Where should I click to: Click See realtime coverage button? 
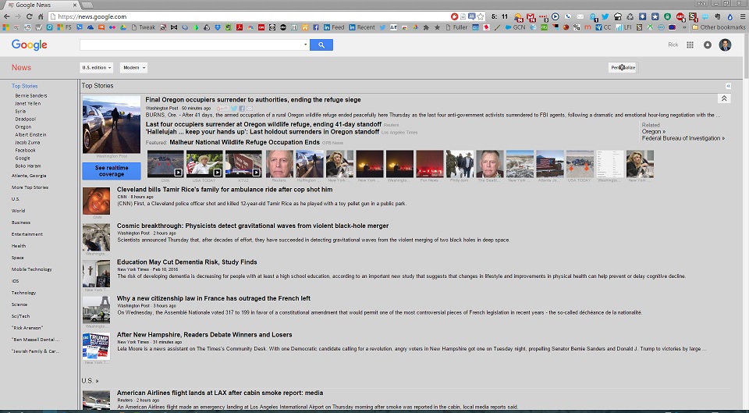(x=112, y=171)
